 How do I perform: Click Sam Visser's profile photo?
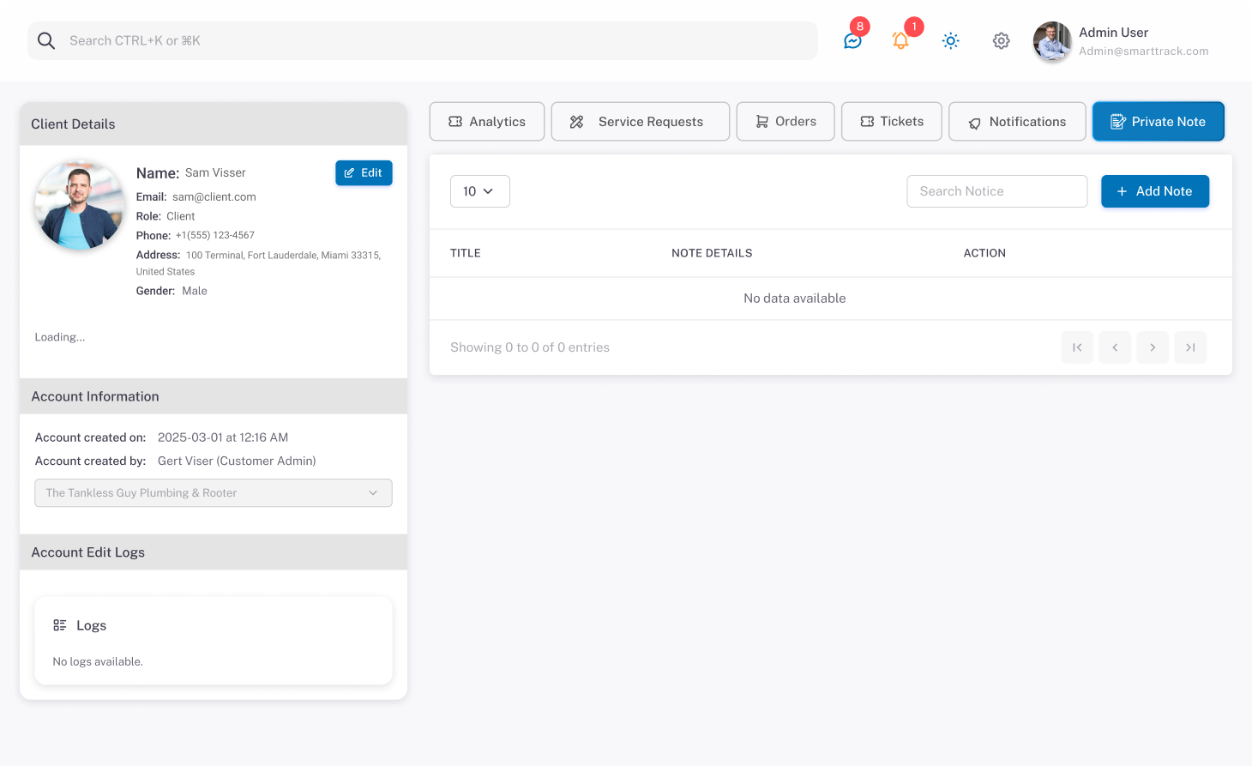tap(79, 206)
